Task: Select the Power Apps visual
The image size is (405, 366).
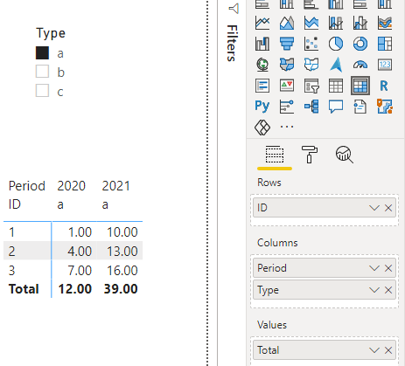Action: (x=262, y=128)
